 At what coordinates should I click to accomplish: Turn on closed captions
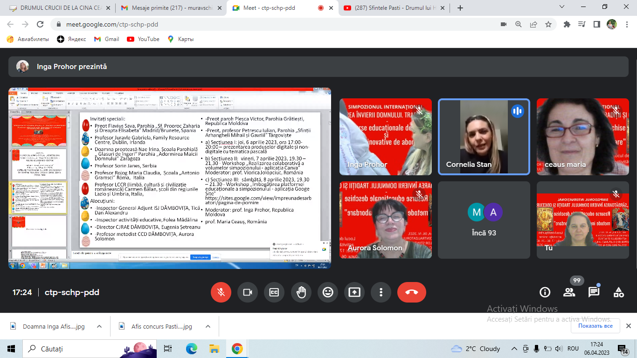[274, 292]
